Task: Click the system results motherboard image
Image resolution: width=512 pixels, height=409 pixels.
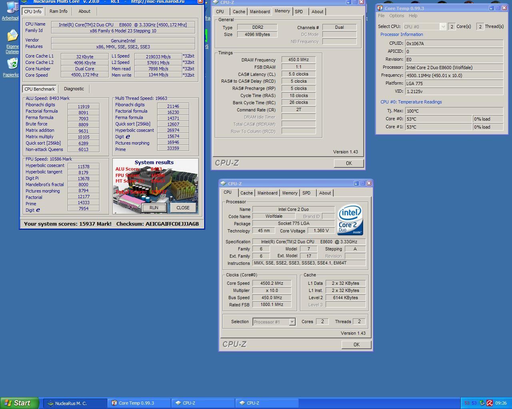Action: coord(155,186)
